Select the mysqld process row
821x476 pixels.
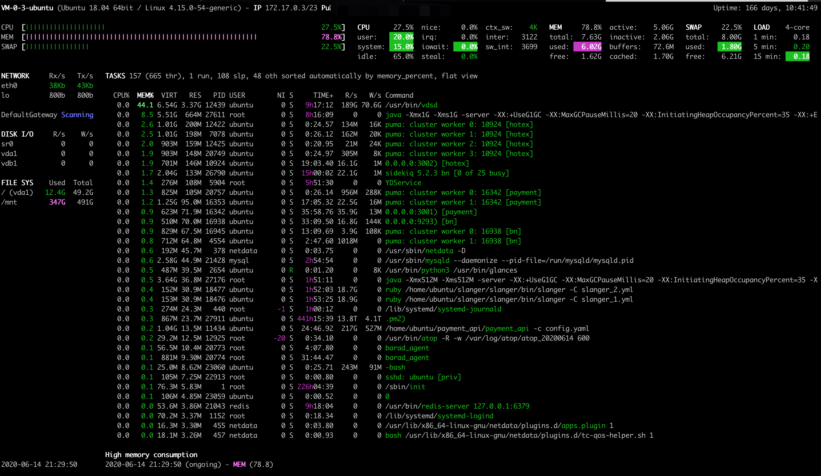[375, 261]
